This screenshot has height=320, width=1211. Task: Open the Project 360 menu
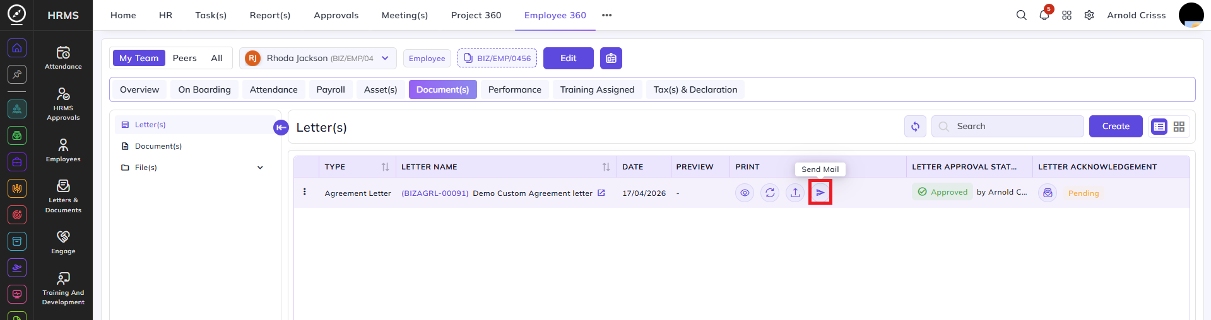coord(476,15)
